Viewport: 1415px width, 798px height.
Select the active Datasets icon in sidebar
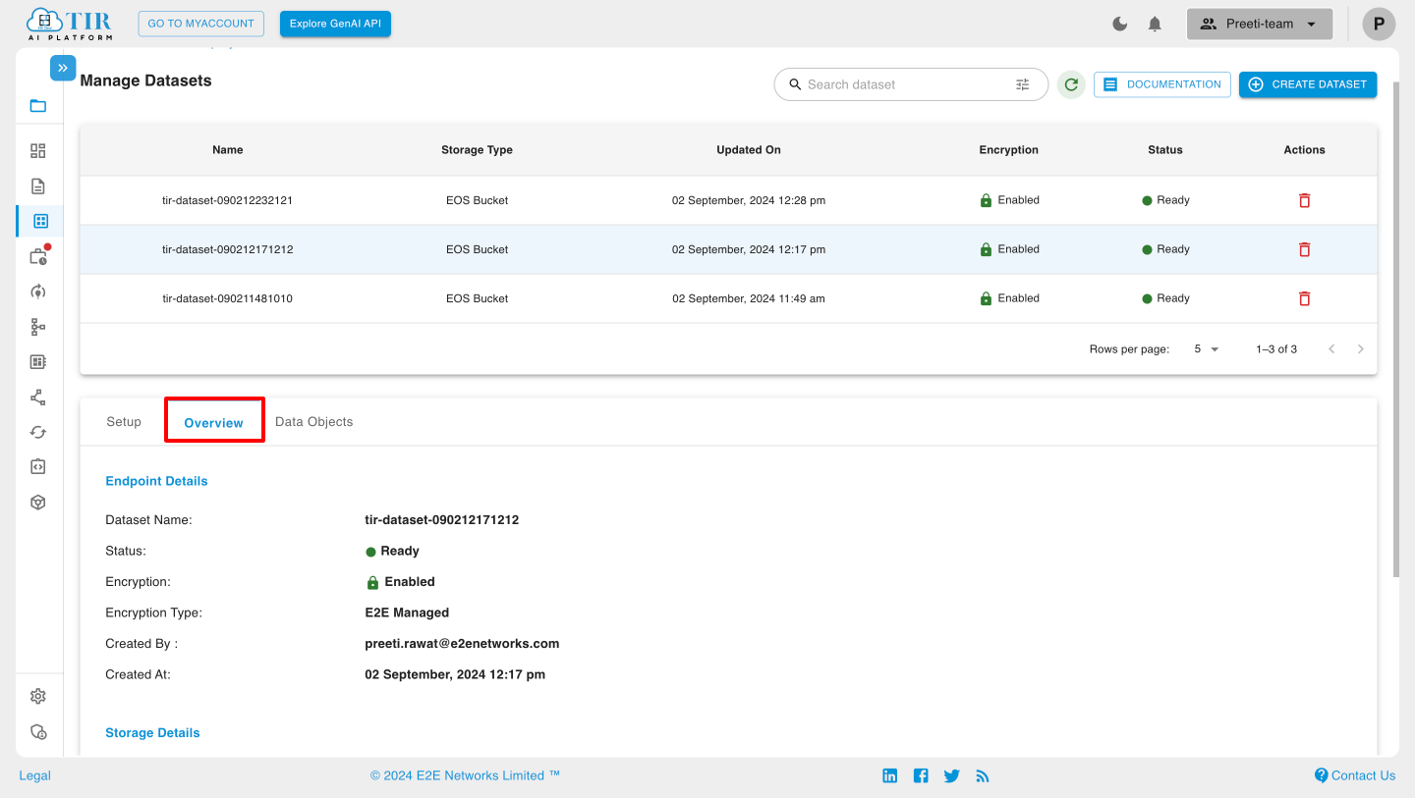point(40,222)
